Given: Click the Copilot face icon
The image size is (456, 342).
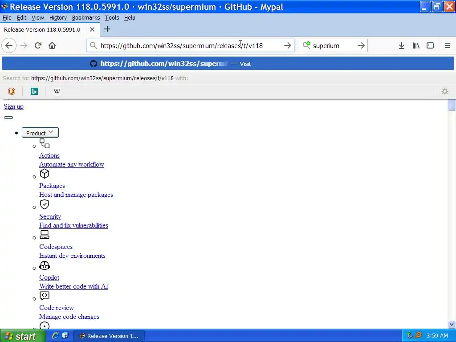Looking at the screenshot, I should coord(45,265).
